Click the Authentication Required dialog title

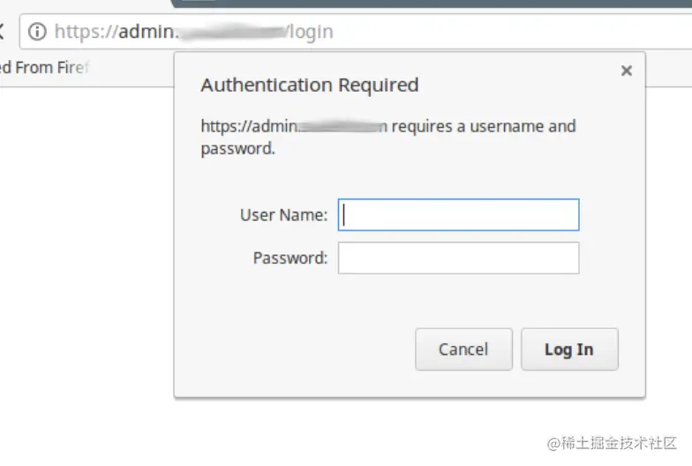pos(309,86)
